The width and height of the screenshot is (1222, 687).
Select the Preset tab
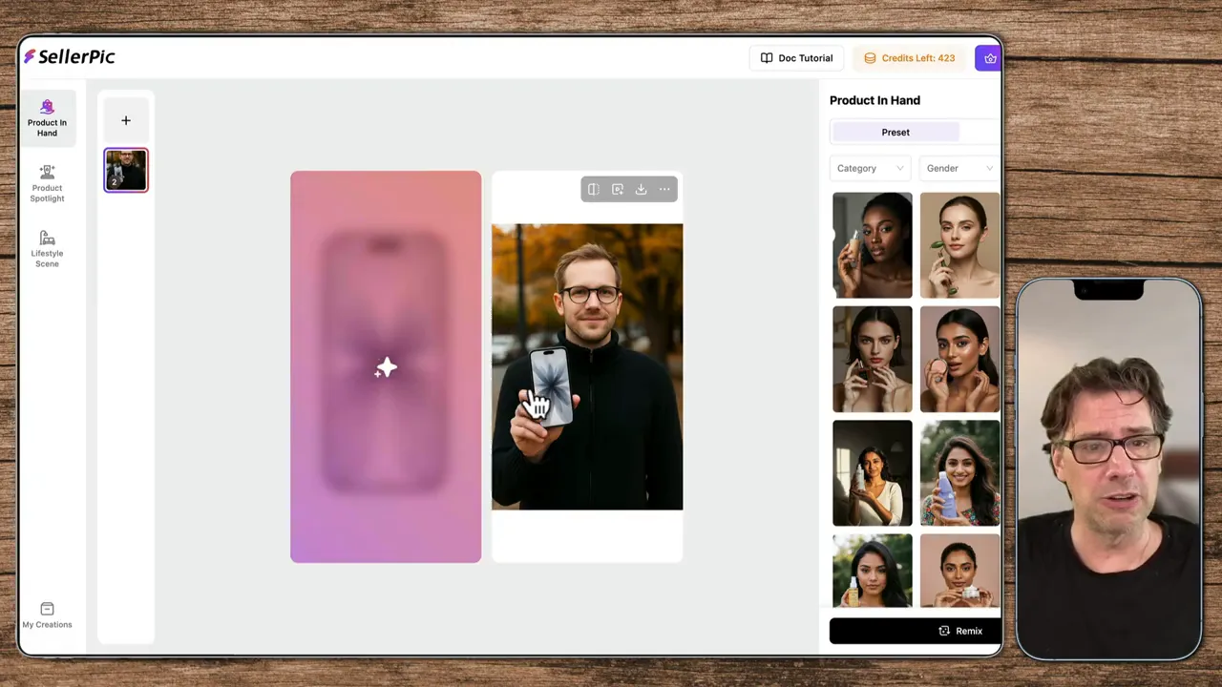tap(895, 132)
